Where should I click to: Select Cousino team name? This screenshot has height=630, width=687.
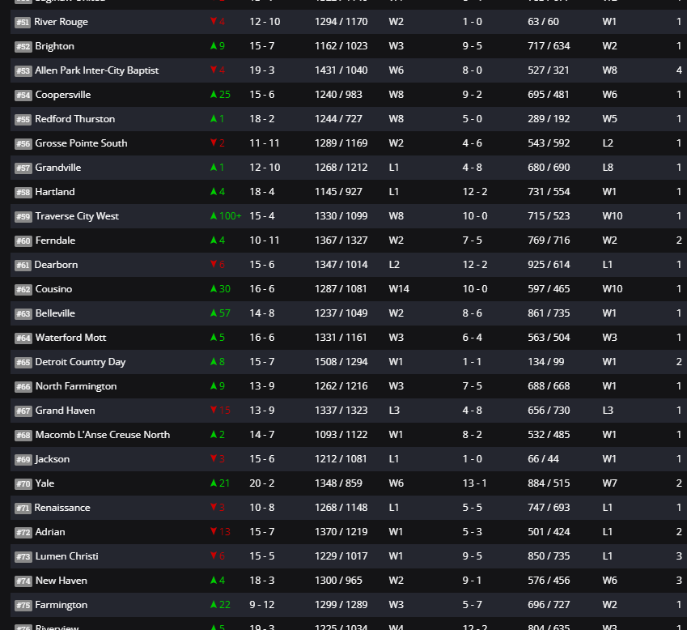[53, 289]
